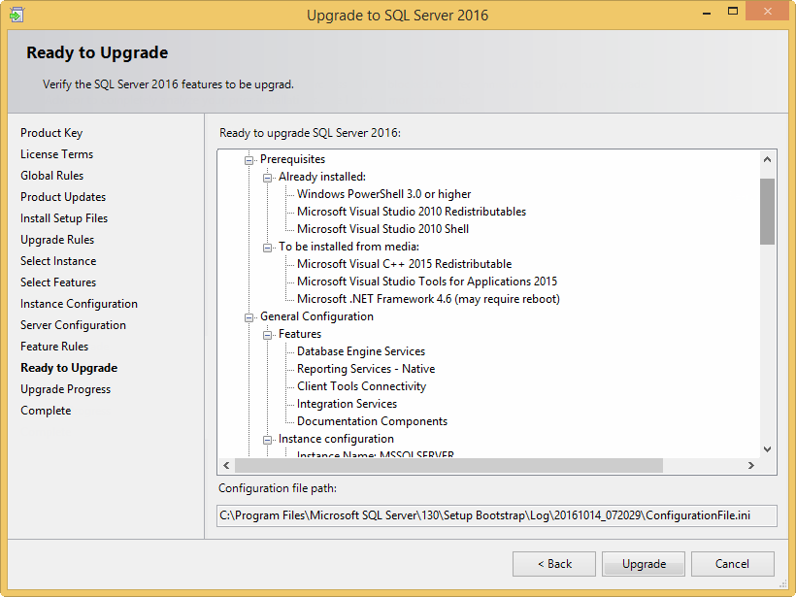796x597 pixels.
Task: Click the horizontal scrollbar thumb
Action: 448,466
